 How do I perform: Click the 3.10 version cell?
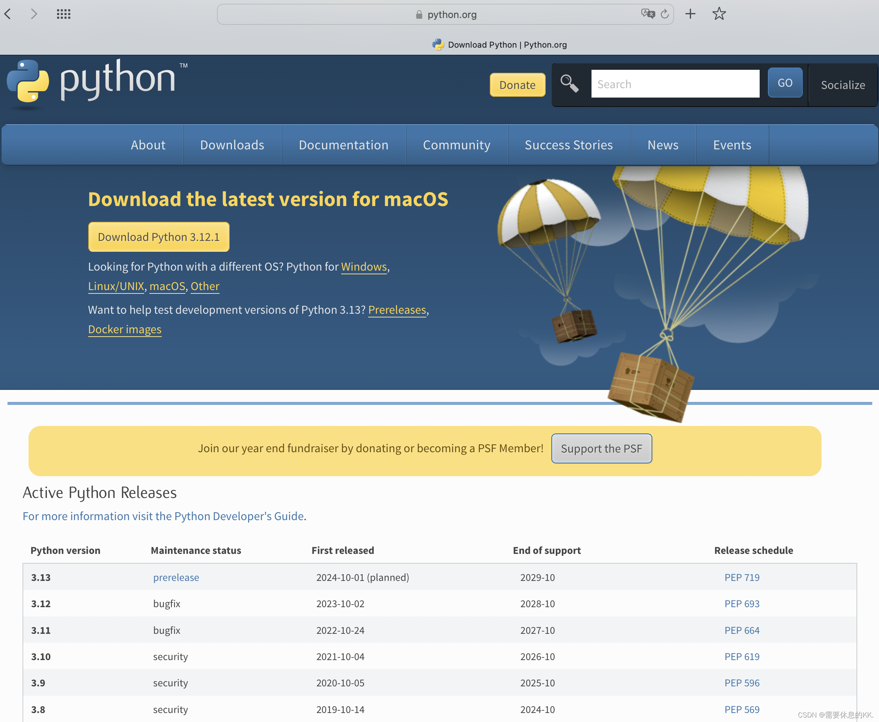coord(41,657)
